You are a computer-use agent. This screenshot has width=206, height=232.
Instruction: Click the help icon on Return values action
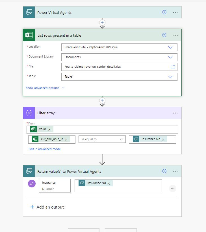164,171
